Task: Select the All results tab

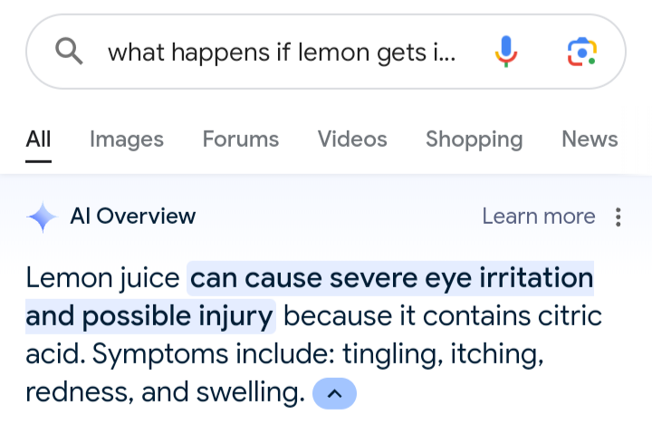Action: pyautogui.click(x=38, y=139)
